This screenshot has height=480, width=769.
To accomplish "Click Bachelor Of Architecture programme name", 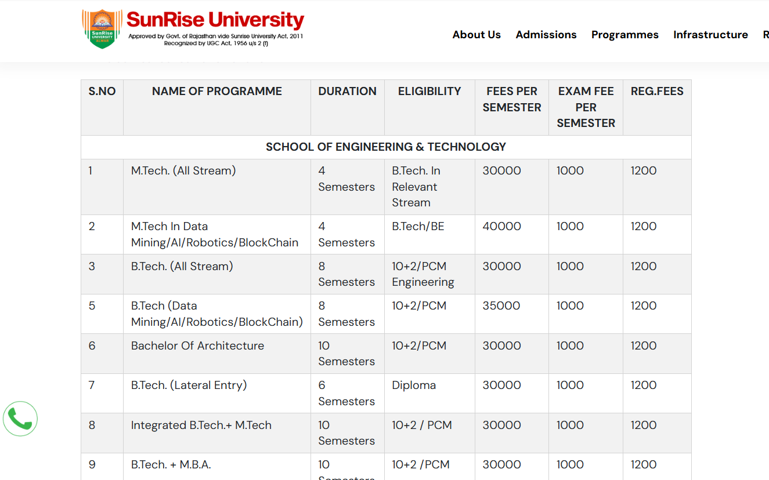I will tap(197, 346).
